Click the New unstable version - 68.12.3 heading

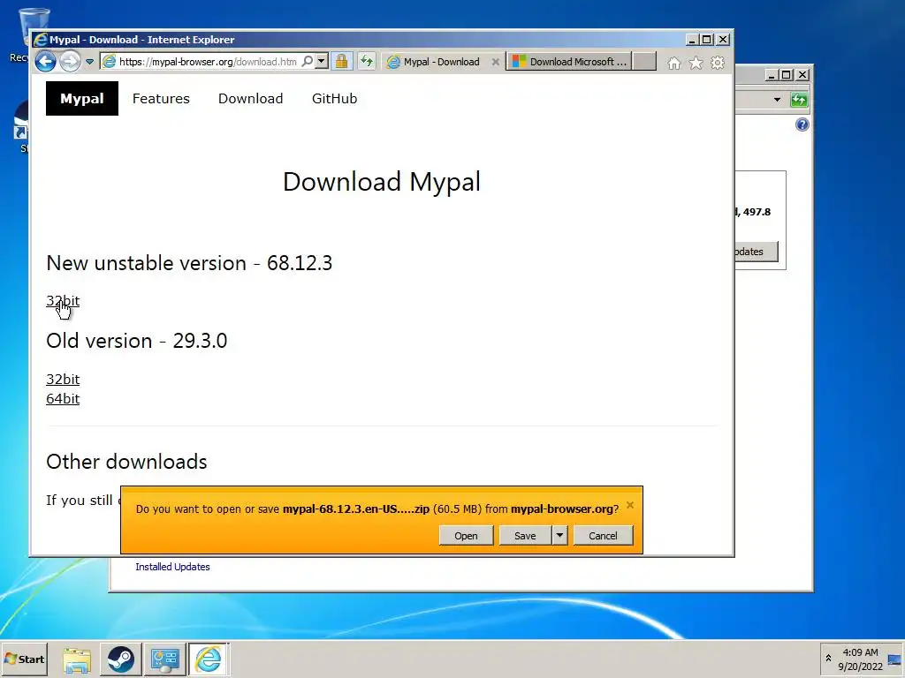189,263
